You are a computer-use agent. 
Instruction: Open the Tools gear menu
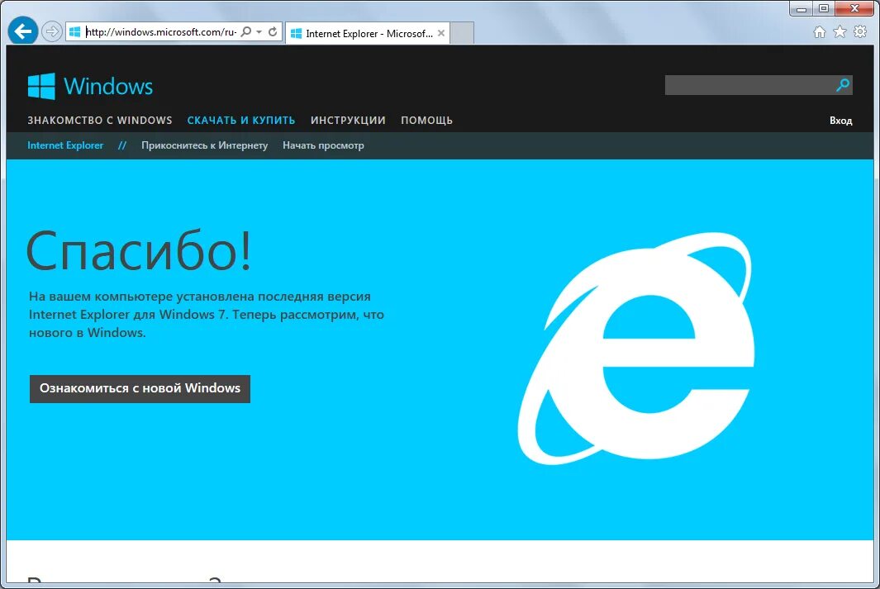pyautogui.click(x=860, y=31)
